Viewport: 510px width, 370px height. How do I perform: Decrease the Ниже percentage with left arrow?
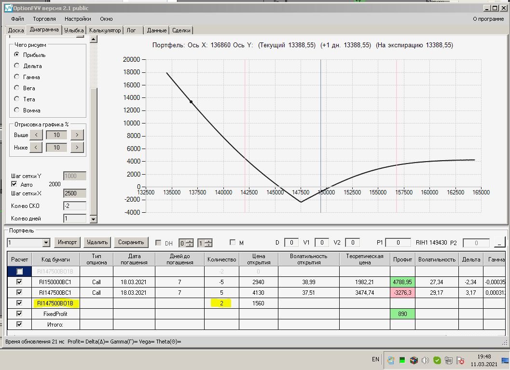click(x=36, y=147)
